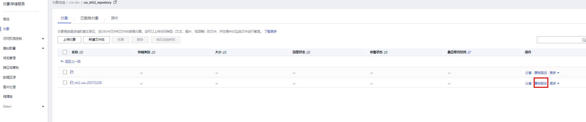
Task: Switch to the 碎片 tab
Action: point(115,18)
